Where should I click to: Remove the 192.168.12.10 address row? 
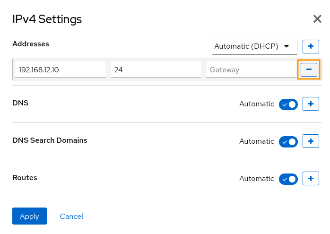click(x=309, y=69)
